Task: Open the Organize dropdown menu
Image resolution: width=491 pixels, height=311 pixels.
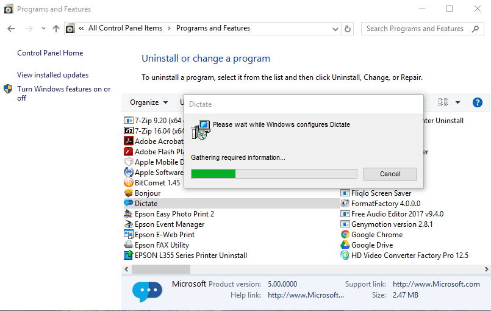Action: (149, 102)
